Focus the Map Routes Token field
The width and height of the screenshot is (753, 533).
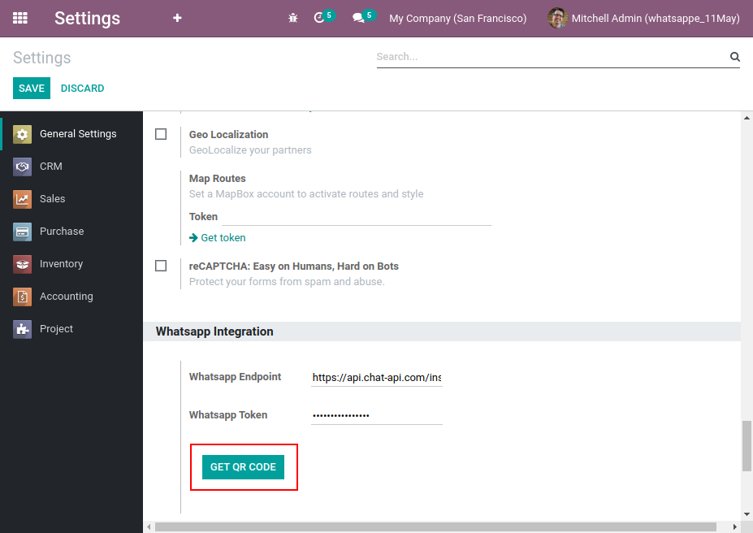coord(357,217)
